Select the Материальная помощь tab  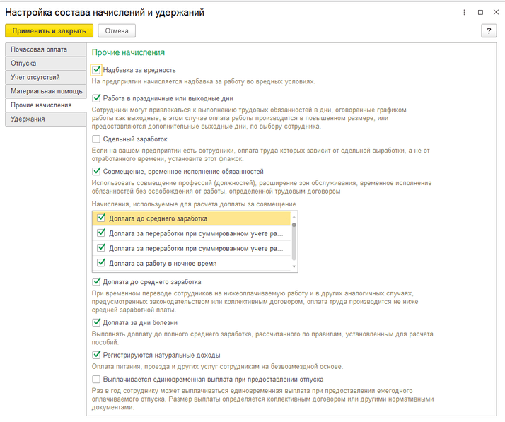tap(46, 91)
